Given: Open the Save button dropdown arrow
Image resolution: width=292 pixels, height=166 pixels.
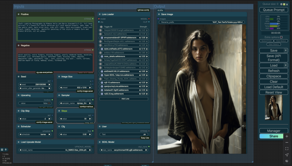Looking at the screenshot, I should (x=285, y=50).
